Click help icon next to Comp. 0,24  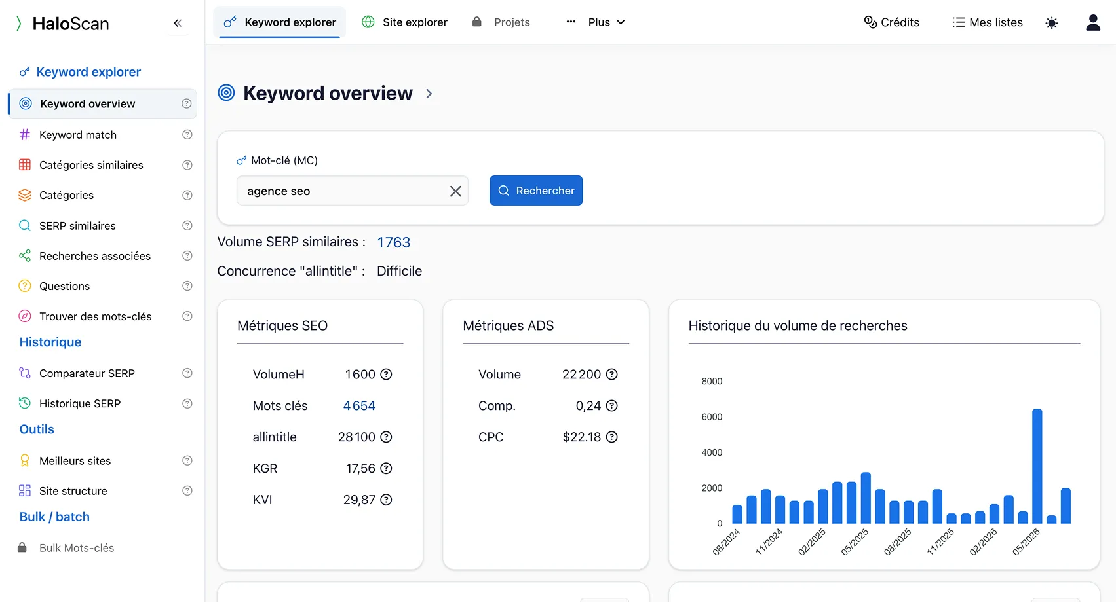tap(612, 406)
